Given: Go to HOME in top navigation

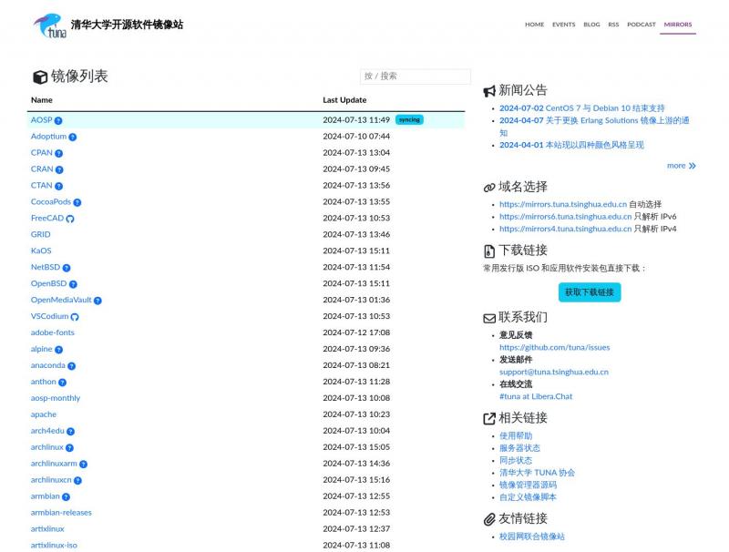Looking at the screenshot, I should coord(534,25).
